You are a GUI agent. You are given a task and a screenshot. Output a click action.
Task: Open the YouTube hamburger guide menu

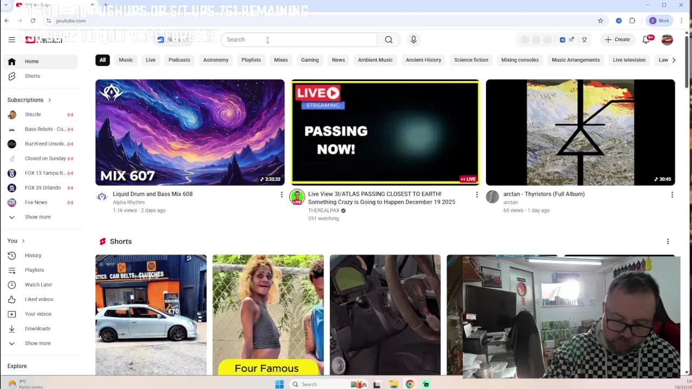[11, 39]
